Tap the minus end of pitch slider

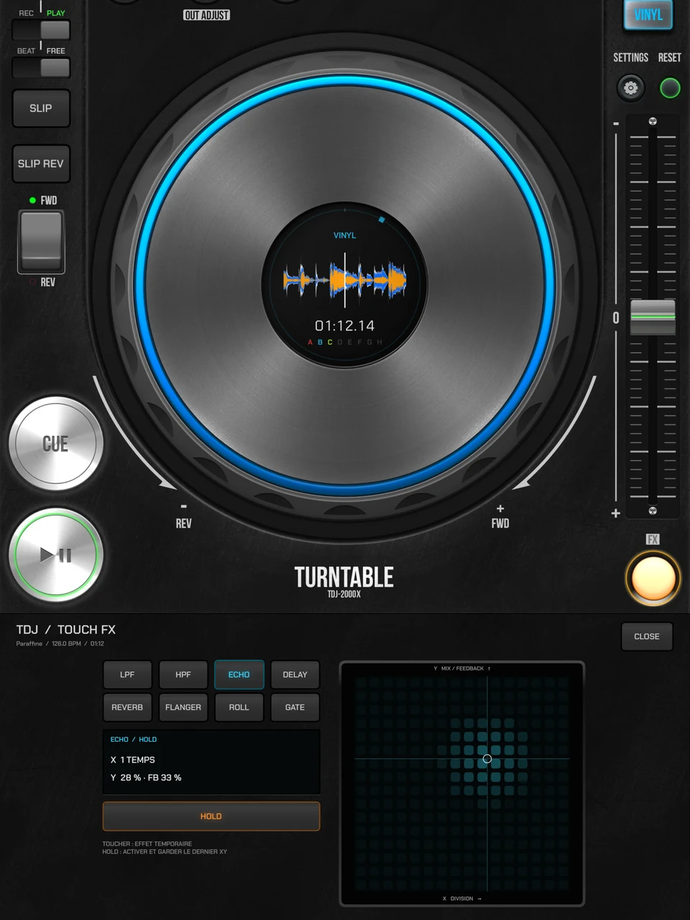pyautogui.click(x=616, y=124)
